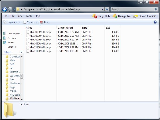Click in the Search input field
Image resolution: width=160 pixels, height=120 pixels.
pos(133,9)
